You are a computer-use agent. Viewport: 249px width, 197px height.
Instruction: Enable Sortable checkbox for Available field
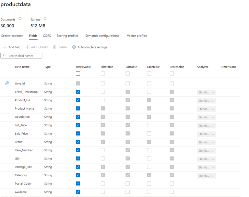point(128,192)
